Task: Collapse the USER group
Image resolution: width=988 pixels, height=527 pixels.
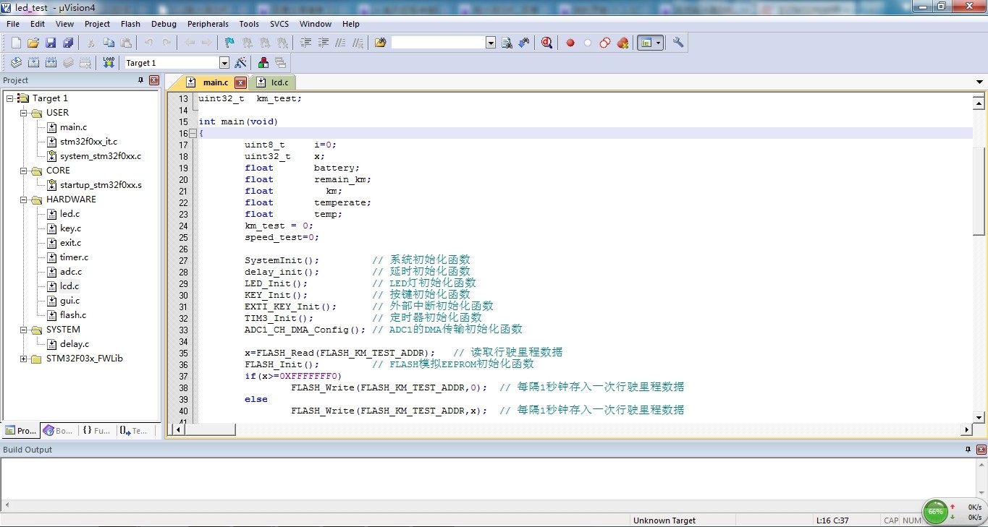Action: [x=24, y=113]
